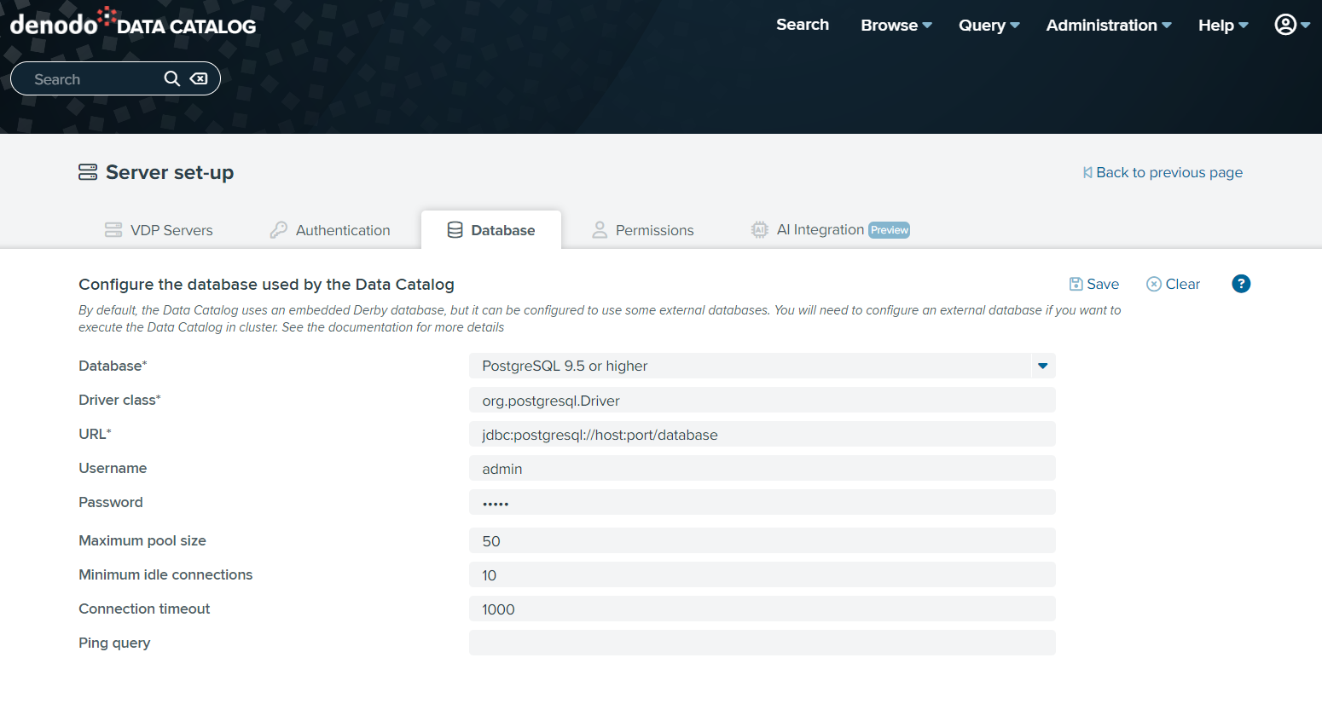Focus the empty Ping query field
Image resolution: width=1322 pixels, height=704 pixels.
pyautogui.click(x=762, y=643)
